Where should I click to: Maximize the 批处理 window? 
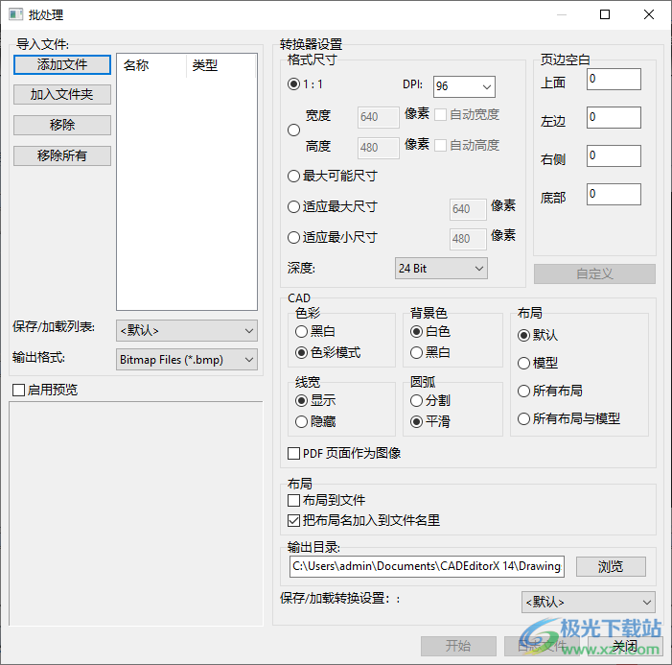pyautogui.click(x=605, y=14)
